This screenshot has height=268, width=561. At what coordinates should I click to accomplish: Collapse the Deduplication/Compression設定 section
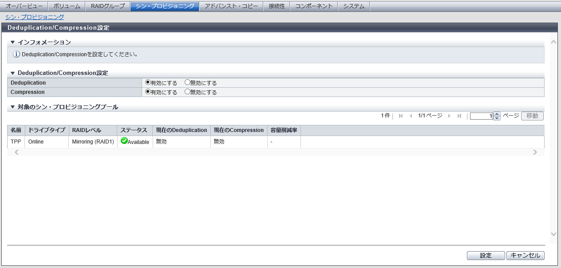pyautogui.click(x=13, y=73)
